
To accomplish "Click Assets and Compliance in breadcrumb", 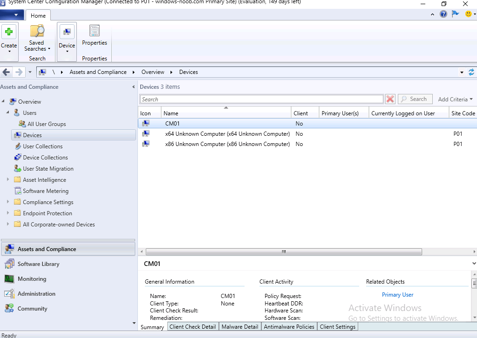I will (98, 72).
